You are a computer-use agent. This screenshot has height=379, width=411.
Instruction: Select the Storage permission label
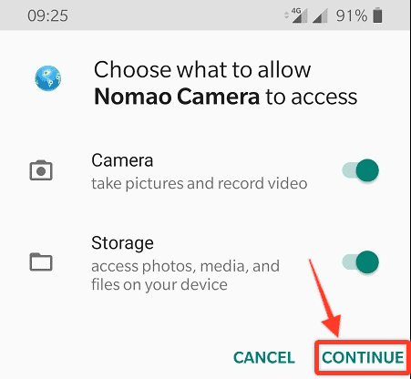click(122, 243)
